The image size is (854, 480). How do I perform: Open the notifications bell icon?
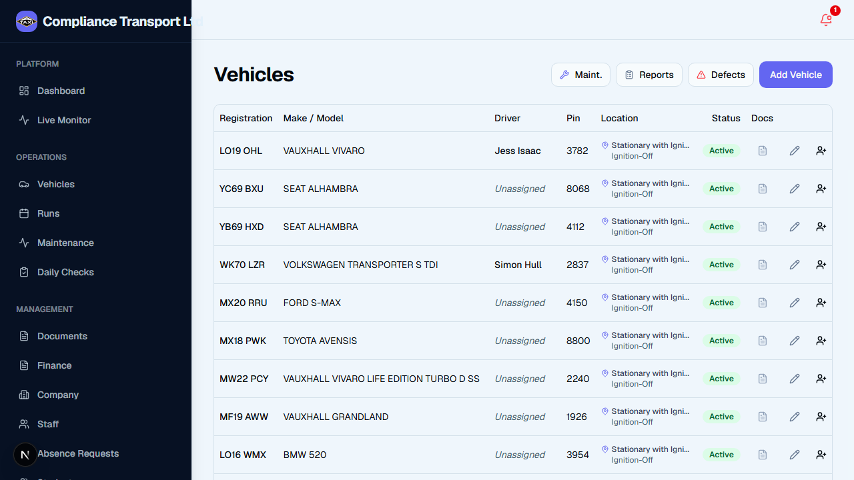[826, 20]
